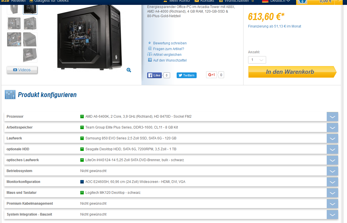Click the Twittern share button
The height and width of the screenshot is (223, 347).
pos(186,75)
